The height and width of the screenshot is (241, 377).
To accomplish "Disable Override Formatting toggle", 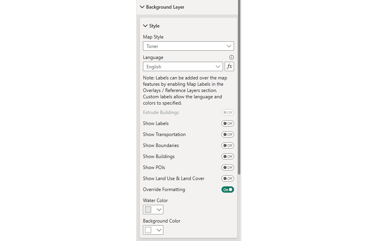I will click(x=227, y=189).
